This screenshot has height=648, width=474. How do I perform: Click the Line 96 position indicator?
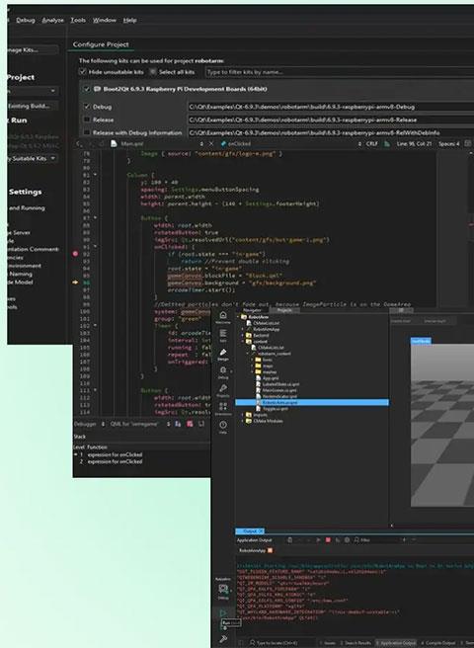414,144
